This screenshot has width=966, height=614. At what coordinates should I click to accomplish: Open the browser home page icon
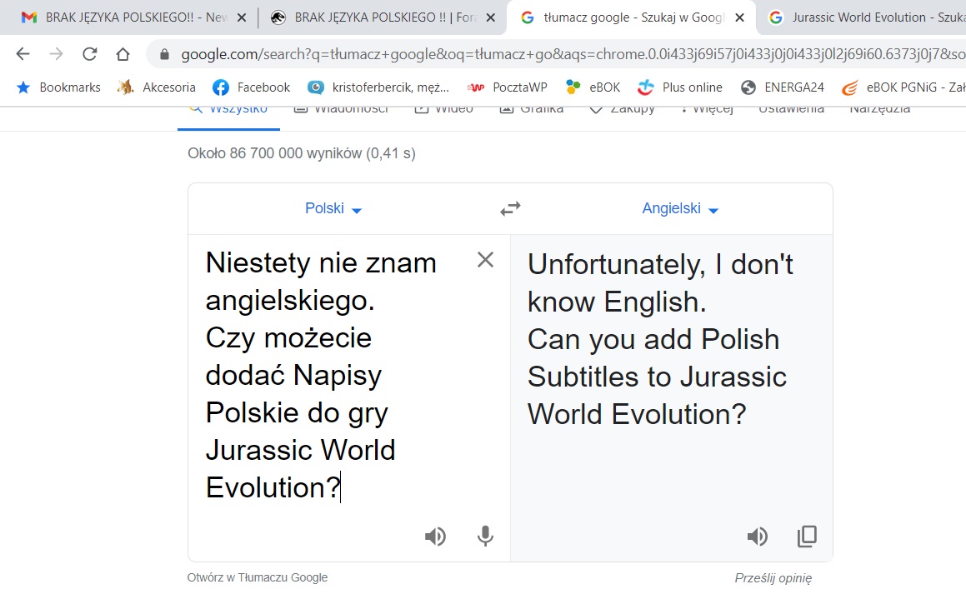(123, 54)
